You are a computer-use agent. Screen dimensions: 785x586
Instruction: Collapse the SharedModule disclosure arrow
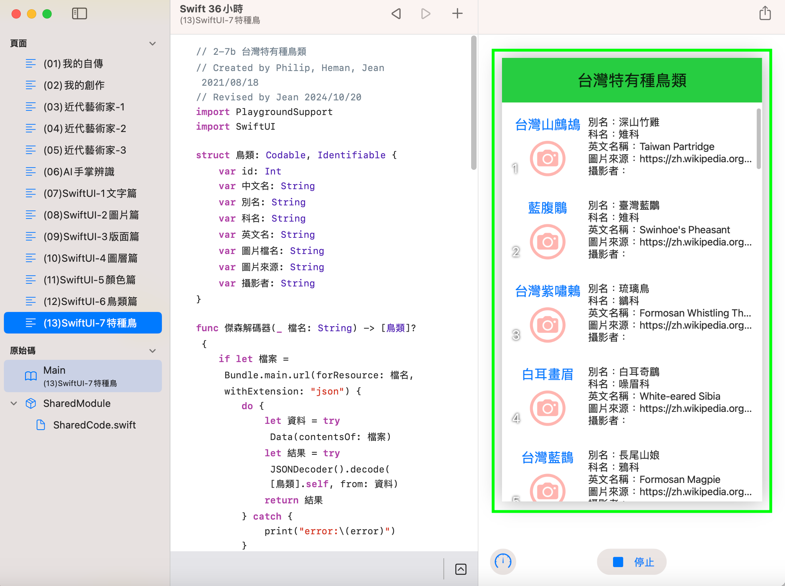[14, 403]
